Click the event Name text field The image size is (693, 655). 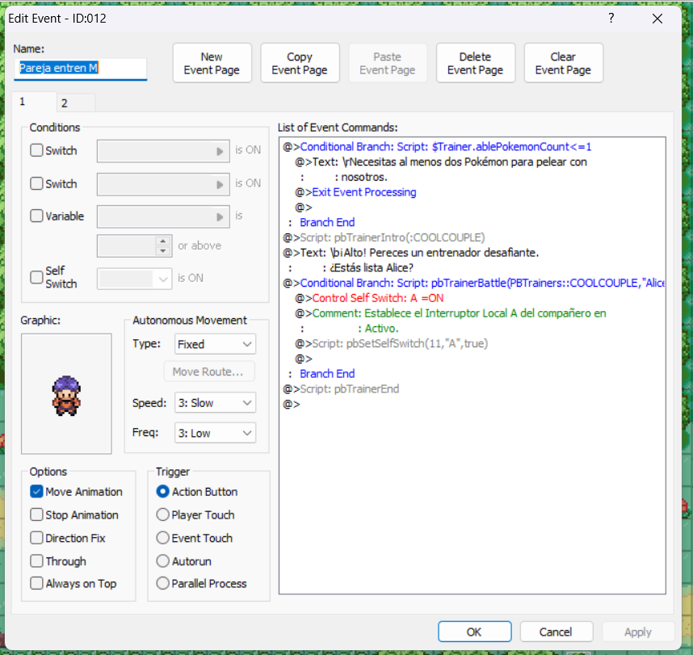point(80,69)
